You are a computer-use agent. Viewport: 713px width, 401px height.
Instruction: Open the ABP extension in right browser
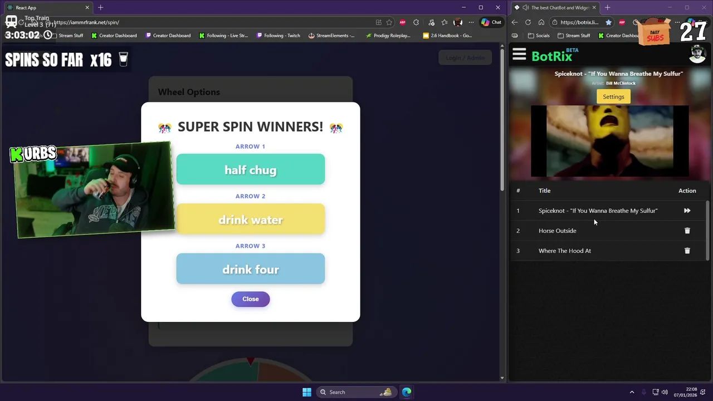point(622,22)
